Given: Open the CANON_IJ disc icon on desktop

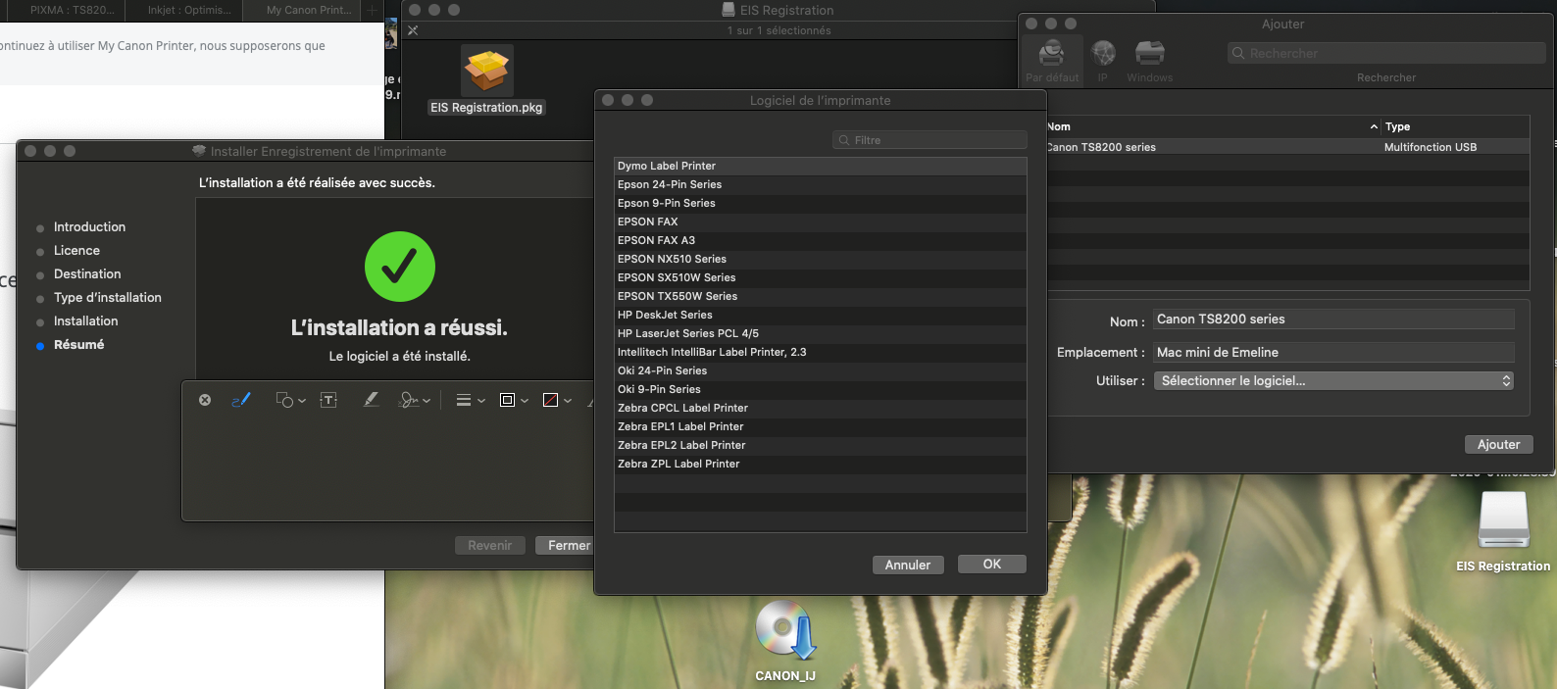Looking at the screenshot, I should point(784,632).
